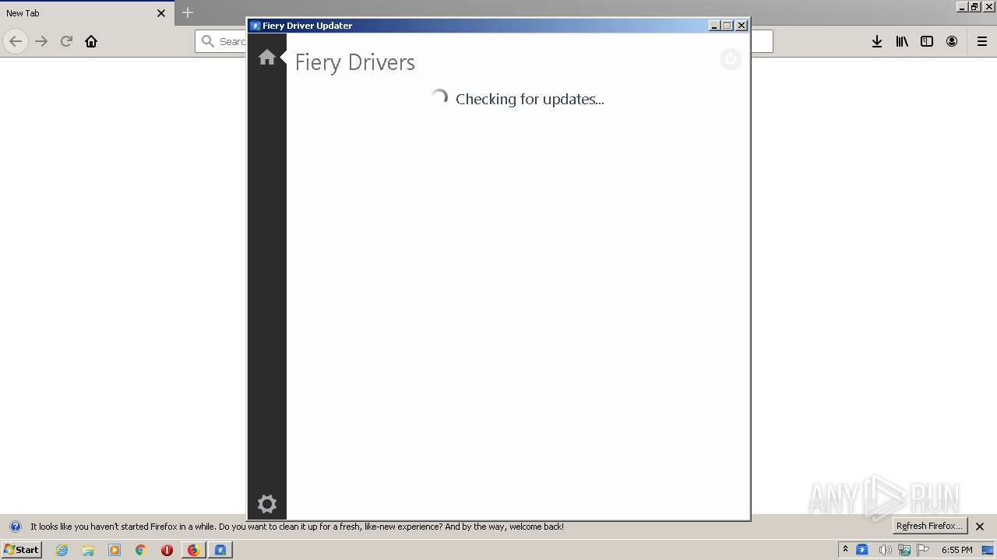Minimize the Firefox window
The image size is (997, 560).
tap(962, 6)
